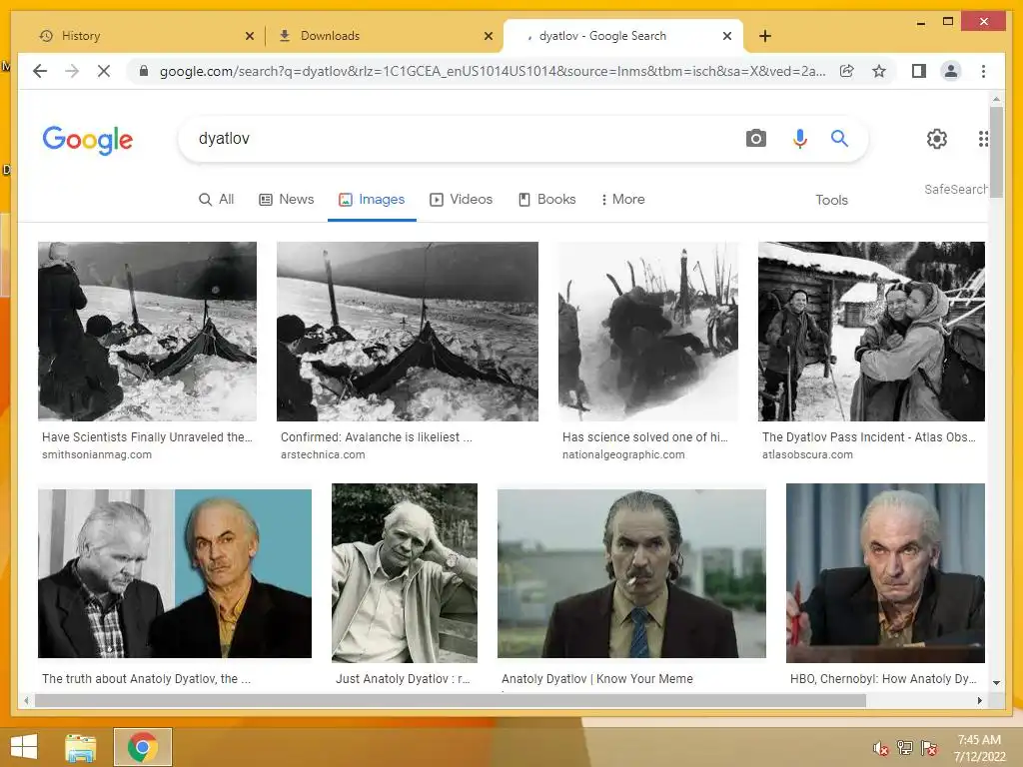Viewport: 1023px width, 767px height.
Task: Open the truth about Anatoly Dyatlov image
Action: coord(174,573)
